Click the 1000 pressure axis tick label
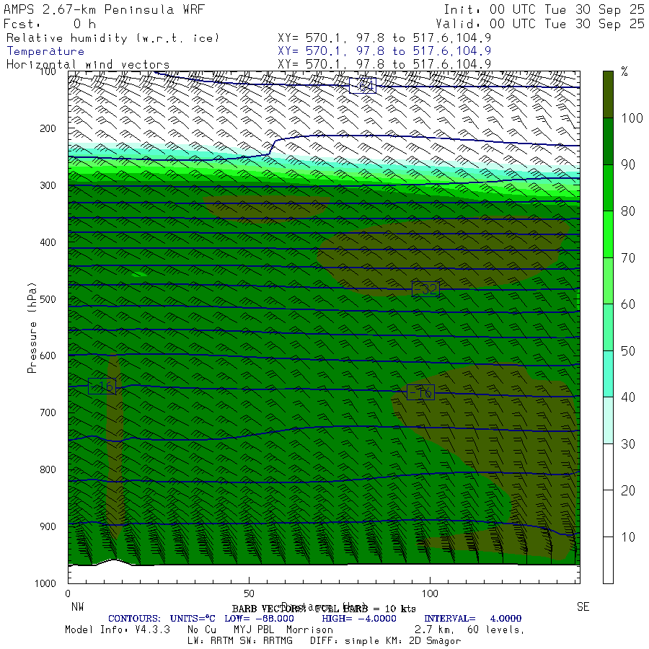Image resolution: width=649 pixels, height=649 pixels. pyautogui.click(x=45, y=583)
